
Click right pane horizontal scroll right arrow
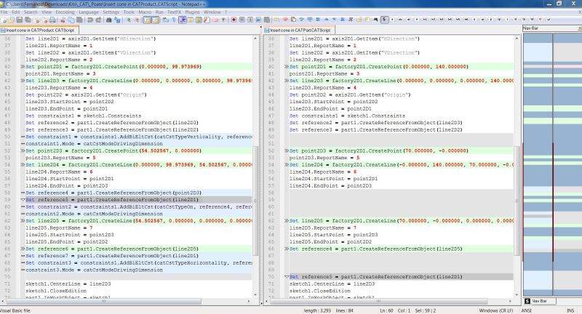click(x=511, y=301)
